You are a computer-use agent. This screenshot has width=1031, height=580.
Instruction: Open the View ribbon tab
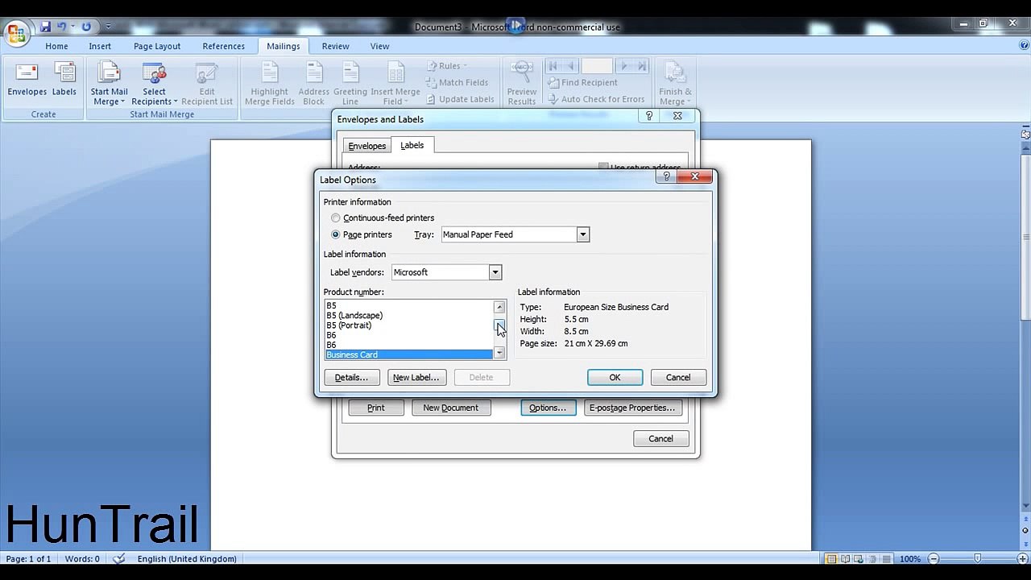point(379,46)
